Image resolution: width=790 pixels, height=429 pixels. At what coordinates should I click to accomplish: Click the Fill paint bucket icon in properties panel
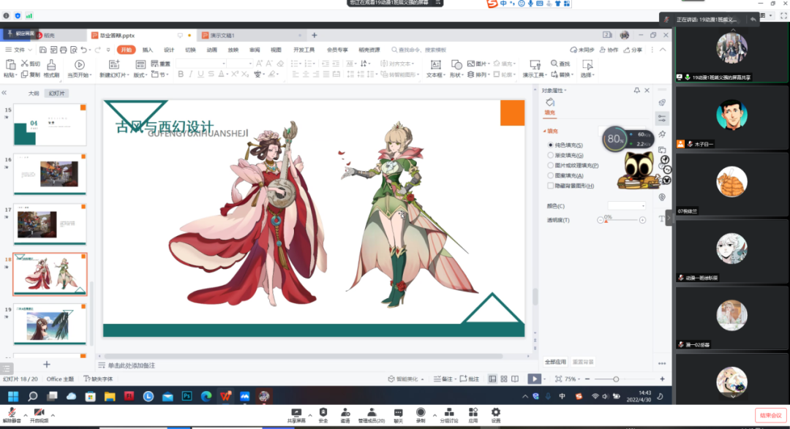pyautogui.click(x=550, y=103)
